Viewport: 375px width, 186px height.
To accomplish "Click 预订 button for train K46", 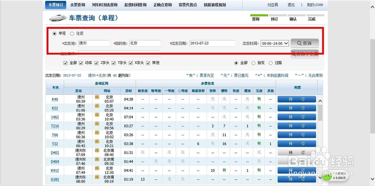I will [x=297, y=99].
